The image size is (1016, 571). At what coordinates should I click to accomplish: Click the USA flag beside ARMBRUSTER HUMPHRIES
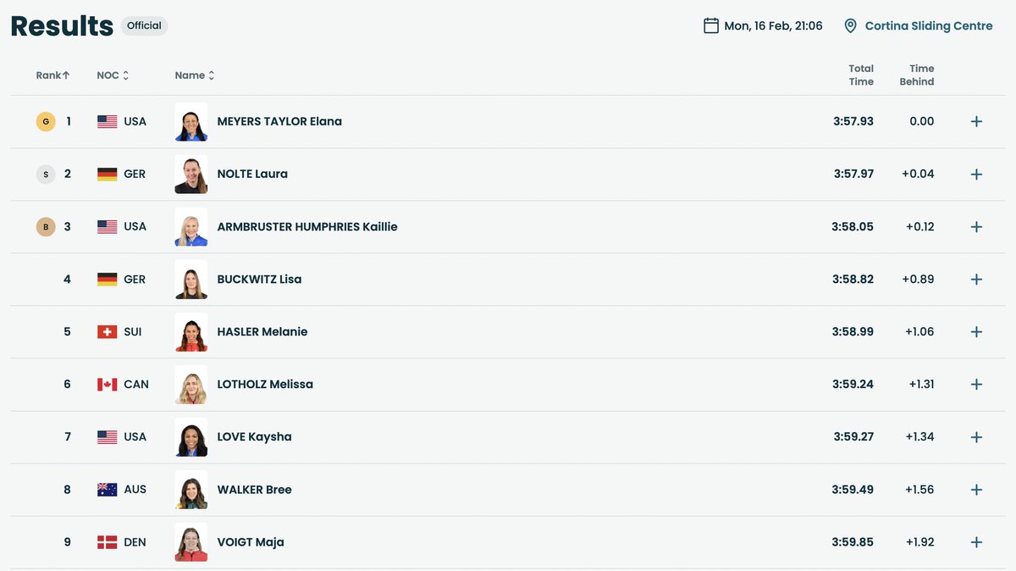[108, 227]
